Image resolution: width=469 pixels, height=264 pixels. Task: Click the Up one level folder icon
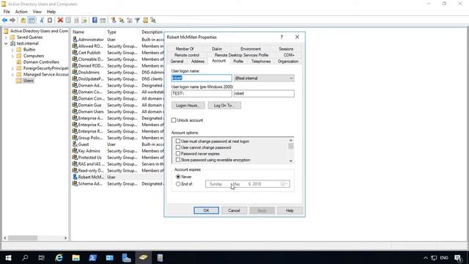[x=23, y=20]
